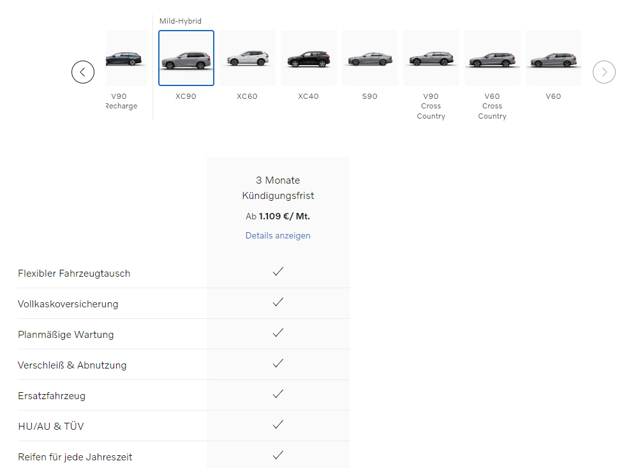Click the V90 Cross Country name text
Viewport: 638px width, 468px height.
(x=431, y=106)
